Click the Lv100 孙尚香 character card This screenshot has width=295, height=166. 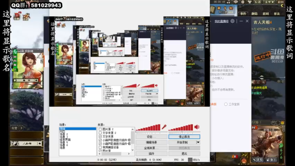[28, 69]
